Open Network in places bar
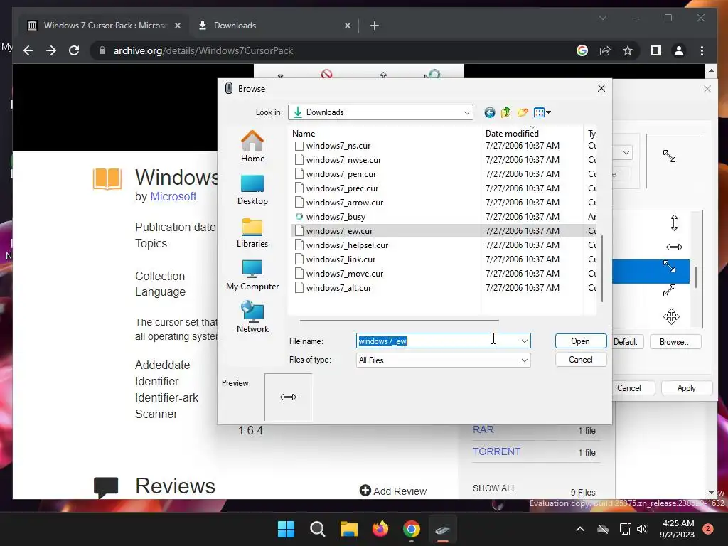The height and width of the screenshot is (546, 728). (x=252, y=317)
